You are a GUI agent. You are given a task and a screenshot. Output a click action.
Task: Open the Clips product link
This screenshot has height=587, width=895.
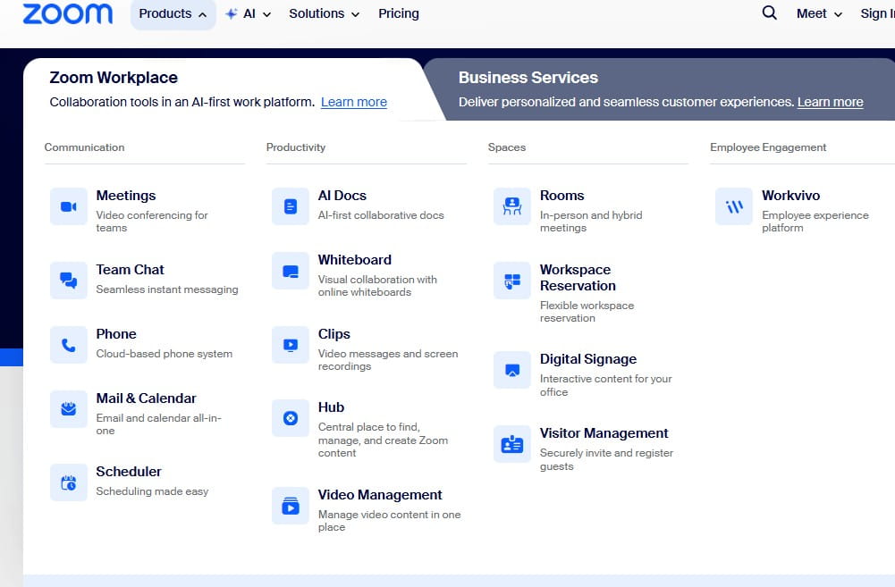(x=334, y=334)
